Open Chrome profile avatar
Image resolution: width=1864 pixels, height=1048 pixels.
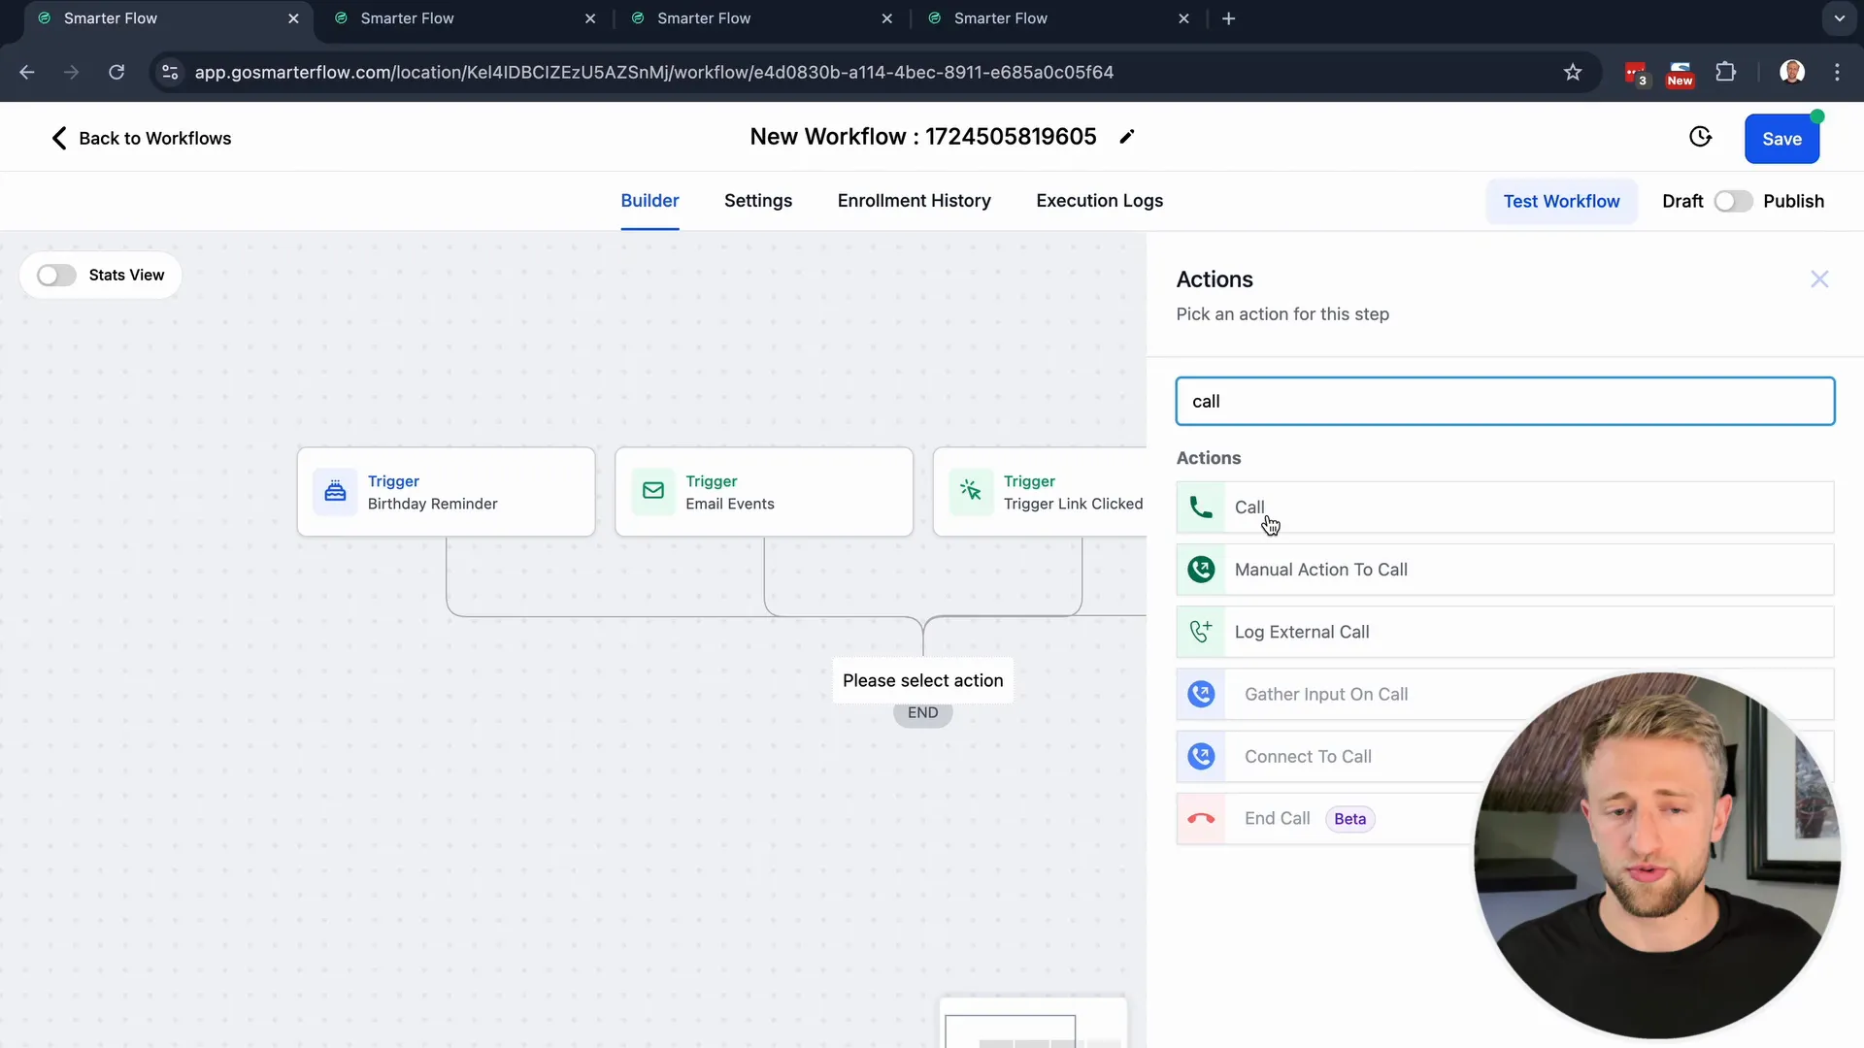point(1792,72)
